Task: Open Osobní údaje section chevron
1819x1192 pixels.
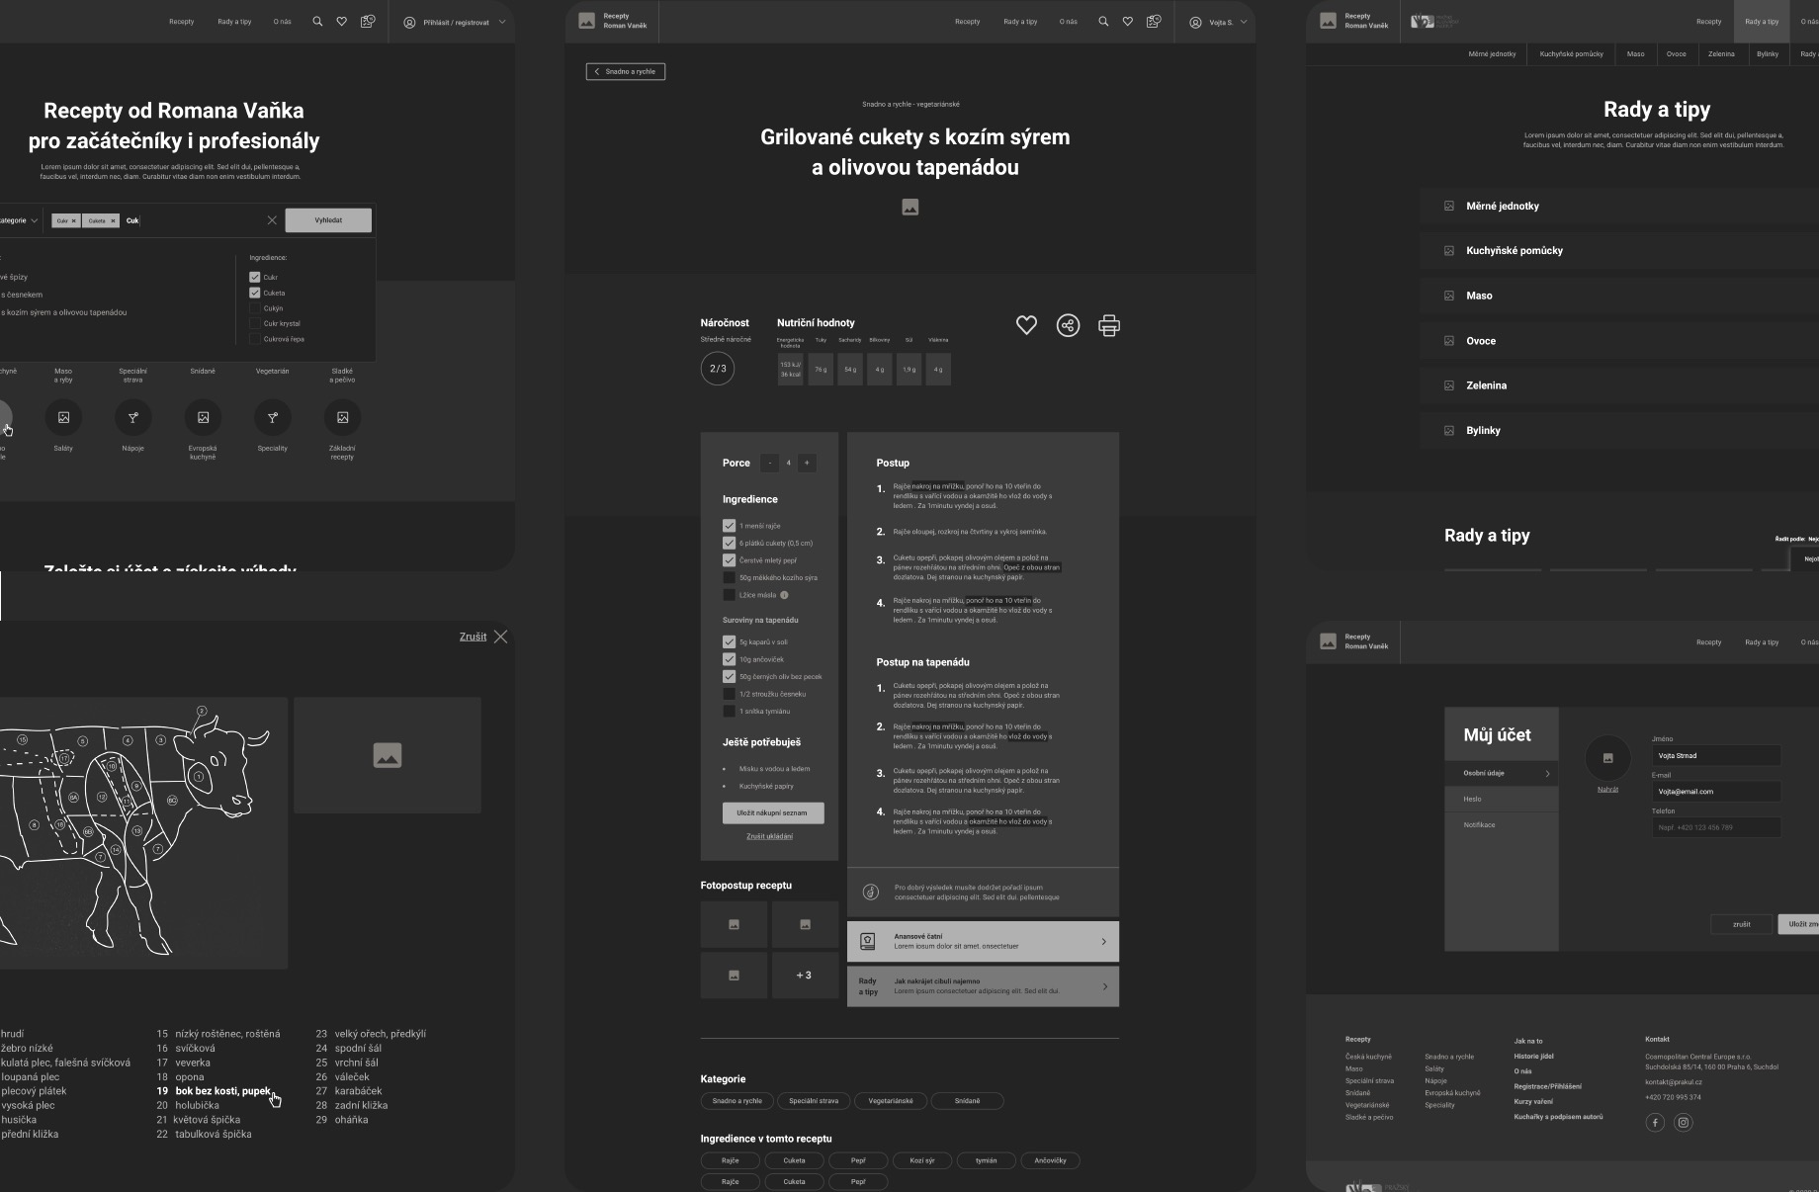Action: pos(1547,774)
